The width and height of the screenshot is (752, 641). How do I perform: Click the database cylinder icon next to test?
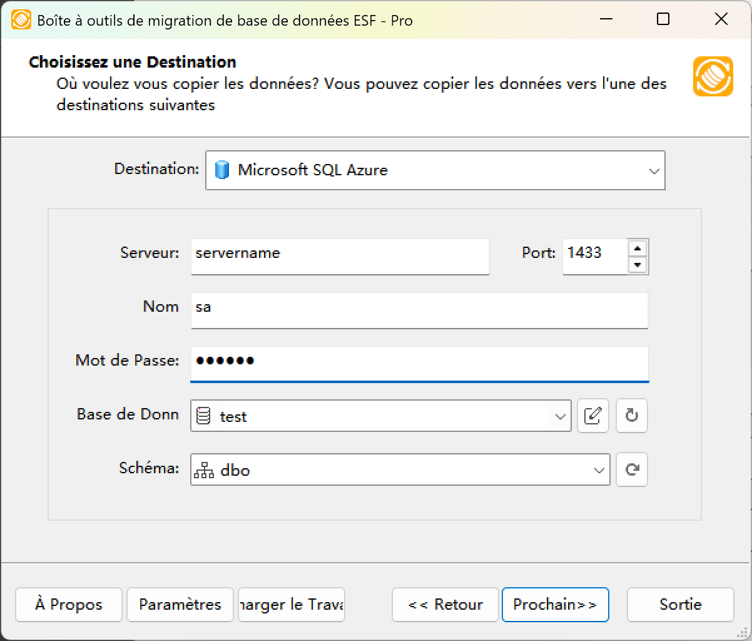click(203, 416)
